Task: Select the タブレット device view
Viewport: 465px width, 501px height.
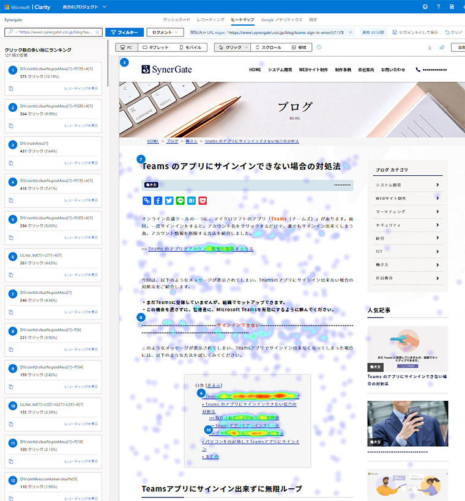Action: point(155,47)
